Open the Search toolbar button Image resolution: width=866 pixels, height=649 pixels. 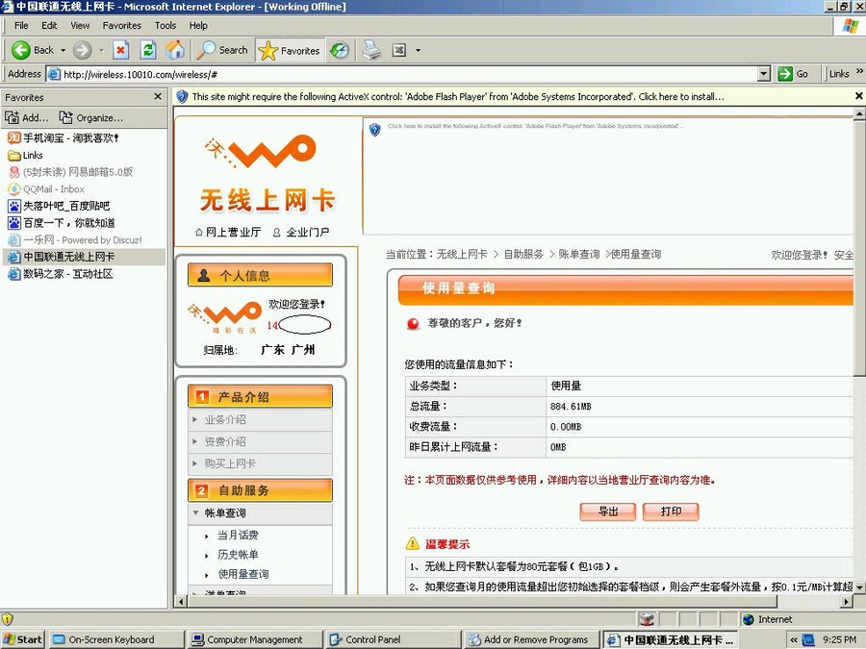(222, 50)
